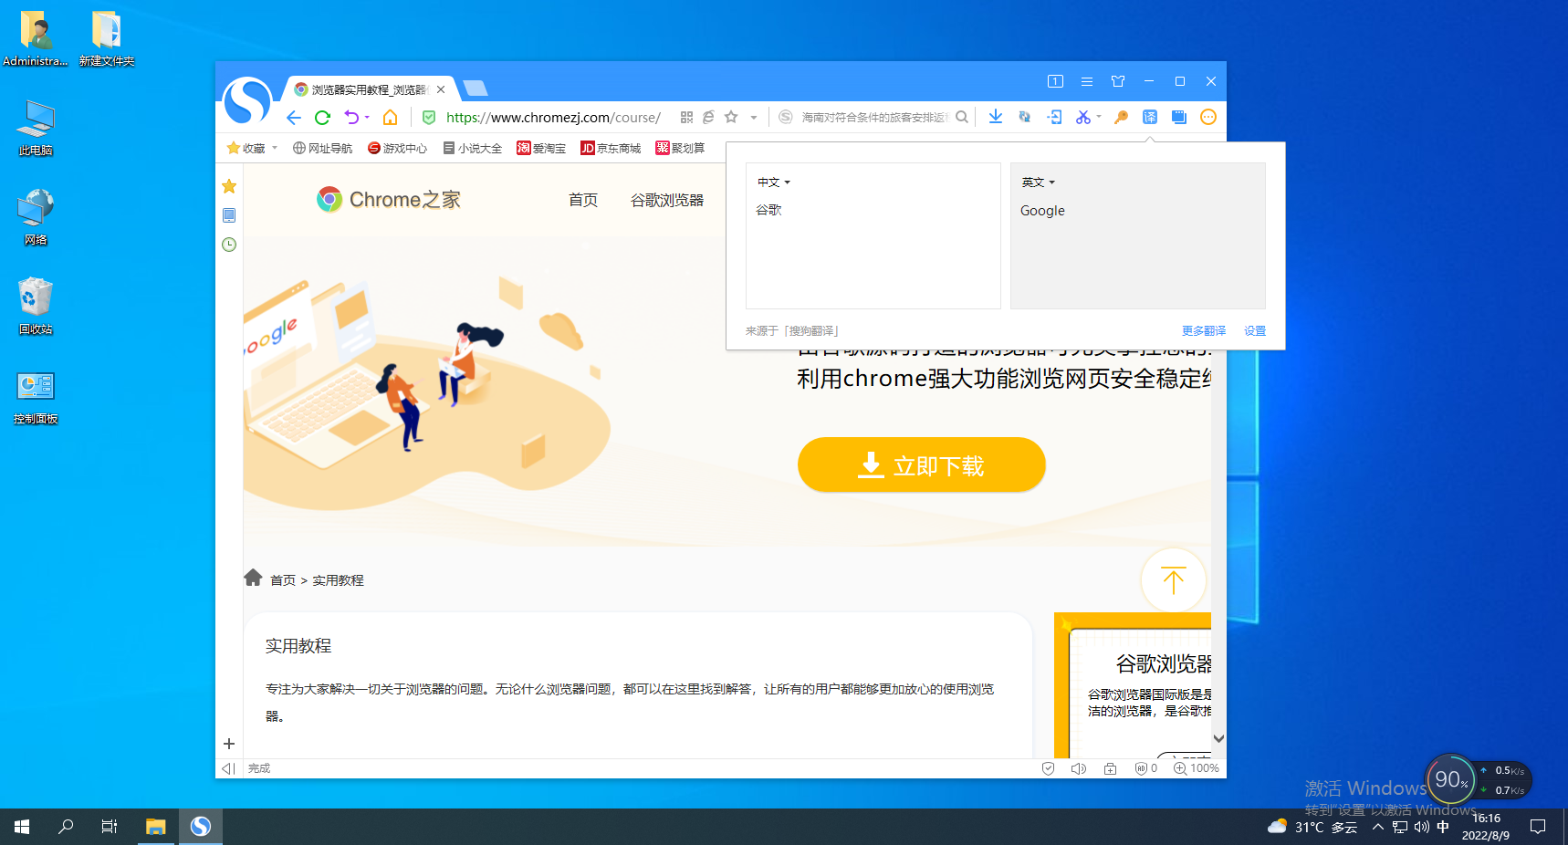Image resolution: width=1568 pixels, height=845 pixels.
Task: Click the purple undo closed tab icon
Action: [351, 117]
